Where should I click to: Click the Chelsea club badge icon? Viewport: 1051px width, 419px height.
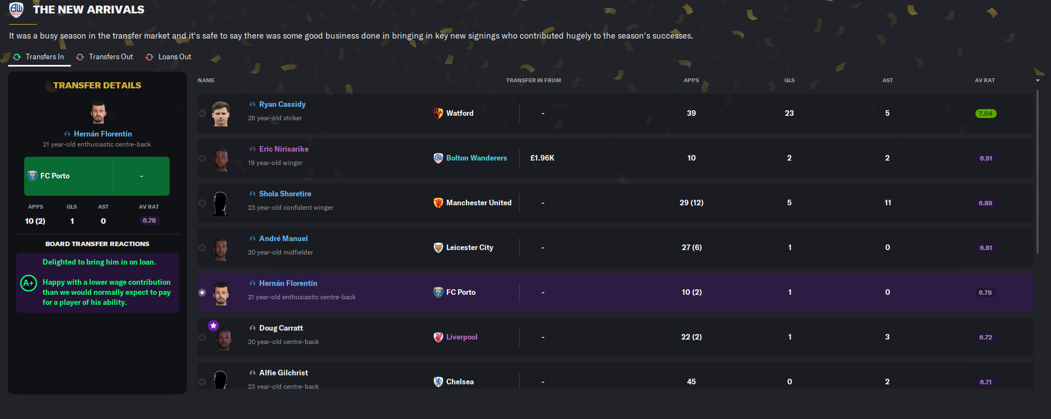[x=438, y=382]
